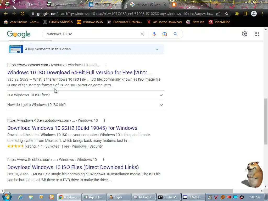
Task: Search by image with camera icon
Action: coord(164,34)
